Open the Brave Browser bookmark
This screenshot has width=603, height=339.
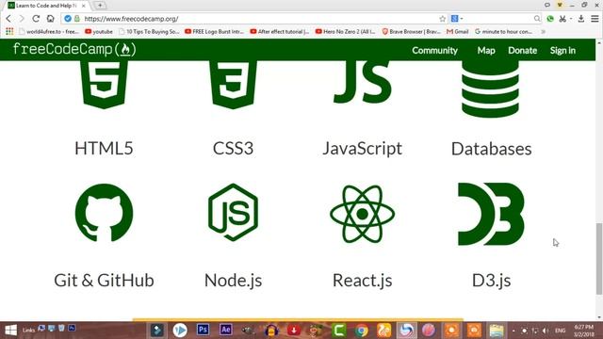click(411, 31)
